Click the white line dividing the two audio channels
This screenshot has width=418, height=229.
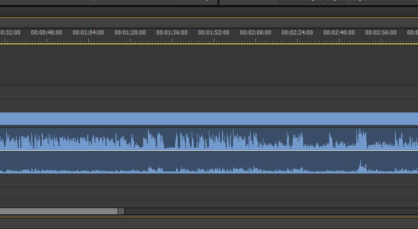click(x=209, y=151)
